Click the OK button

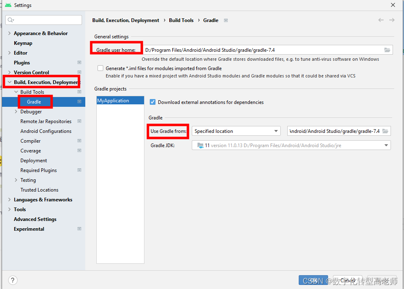[313, 280]
